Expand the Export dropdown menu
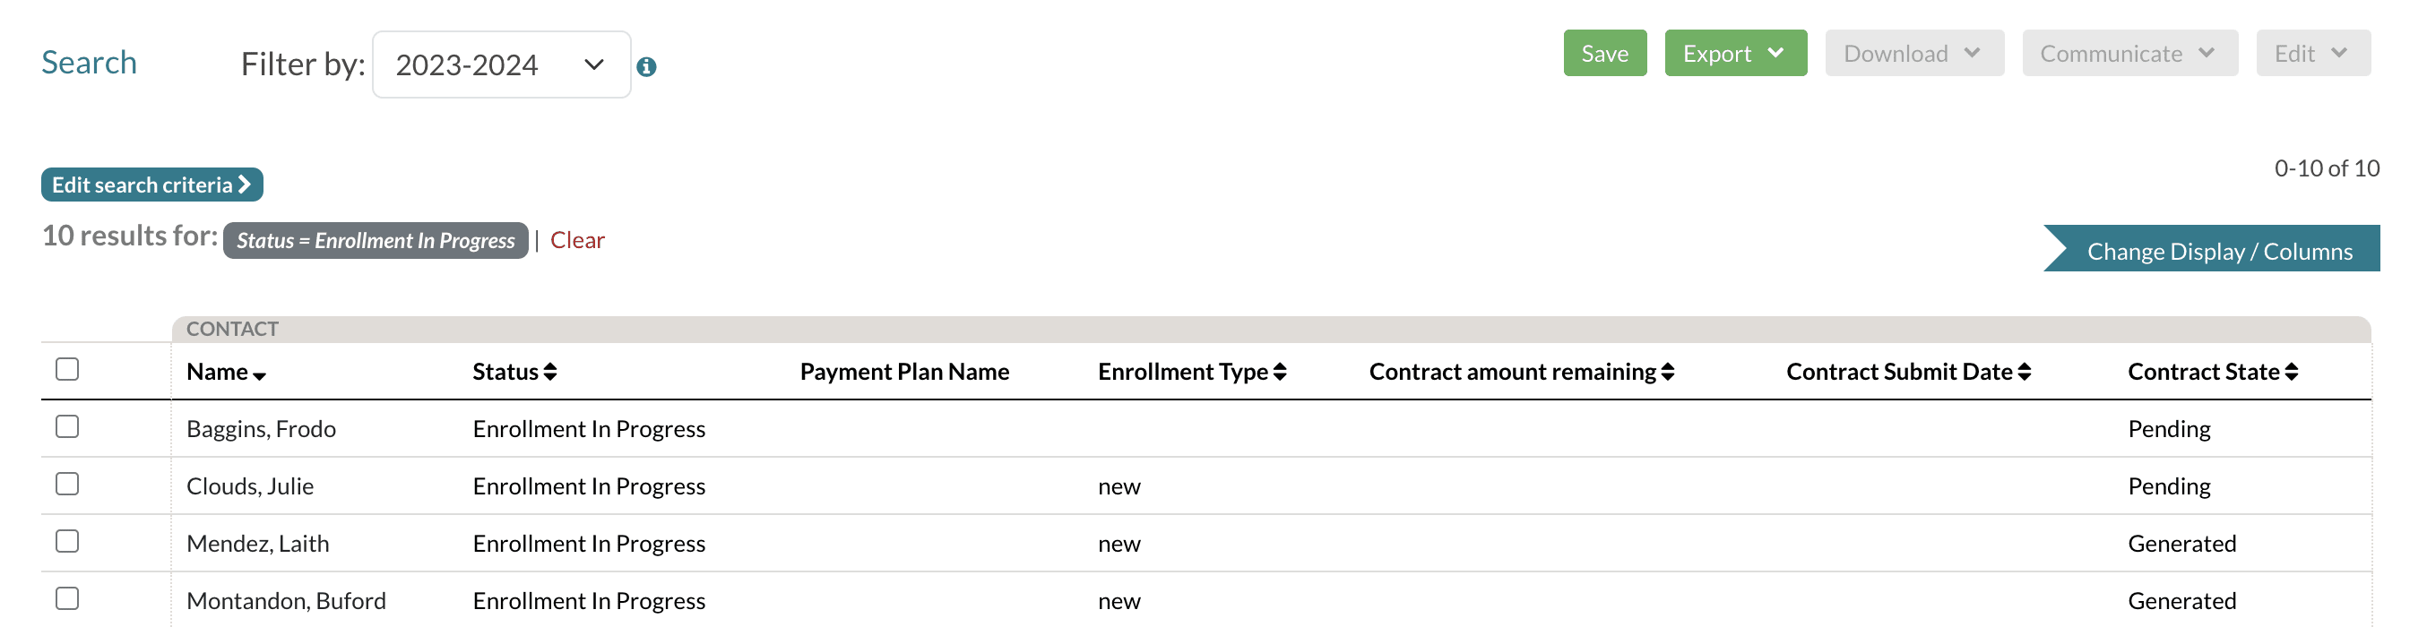The height and width of the screenshot is (627, 2427). pyautogui.click(x=1734, y=54)
